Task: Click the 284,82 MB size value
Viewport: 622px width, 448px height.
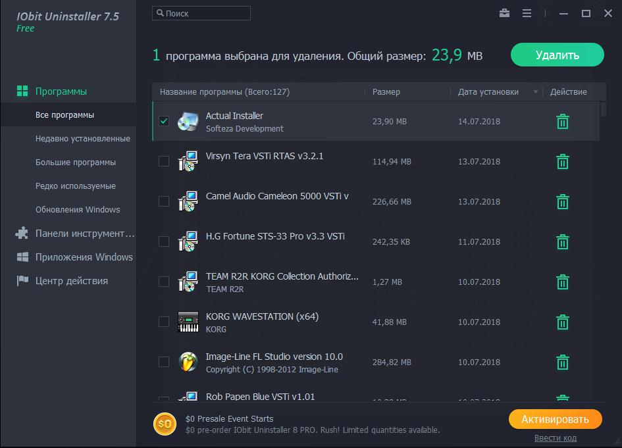Action: pos(392,362)
